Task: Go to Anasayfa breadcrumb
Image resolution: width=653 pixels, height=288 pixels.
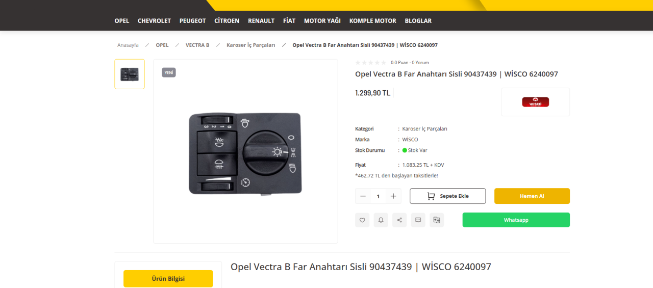Action: (128, 45)
